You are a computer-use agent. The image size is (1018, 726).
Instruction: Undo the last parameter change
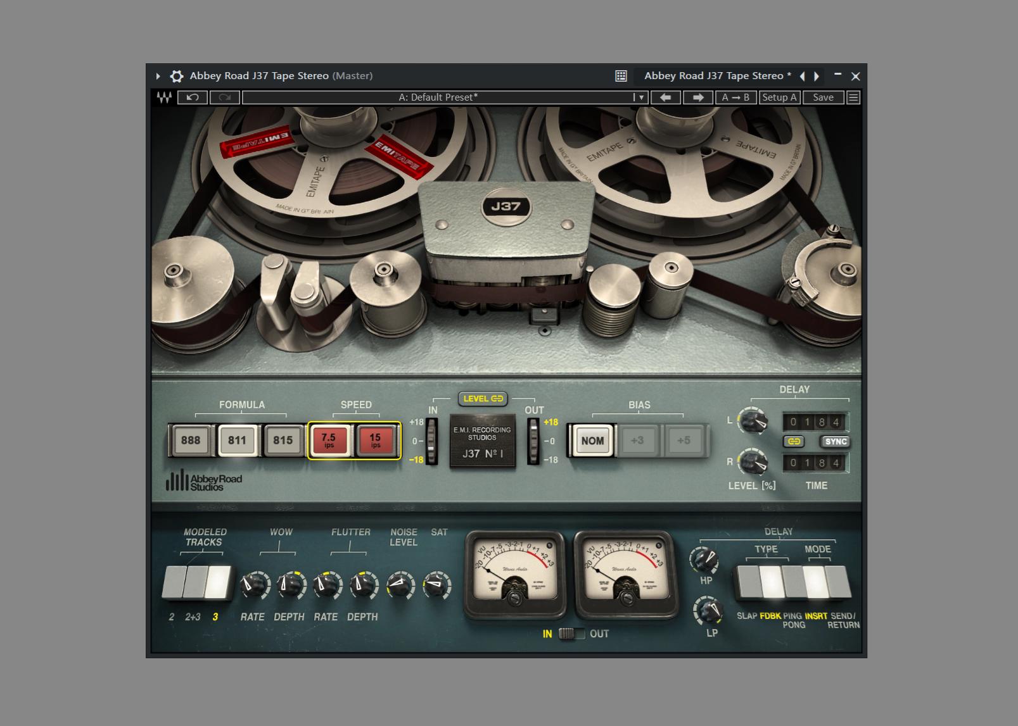tap(193, 97)
